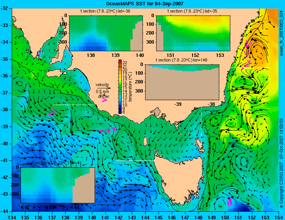Click Kangaroo Island on the map
Screen dimensions: 285x220
pos(56,73)
